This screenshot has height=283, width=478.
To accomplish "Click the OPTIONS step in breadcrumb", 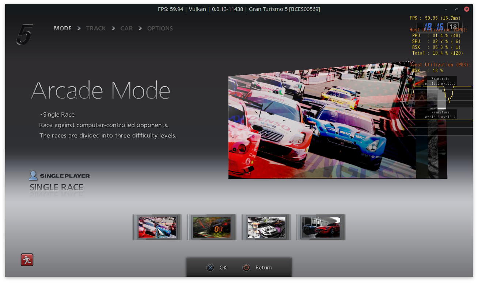I will coord(160,28).
